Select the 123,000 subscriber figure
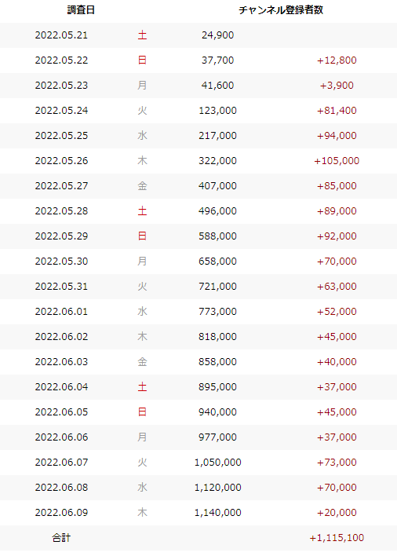 [218, 111]
